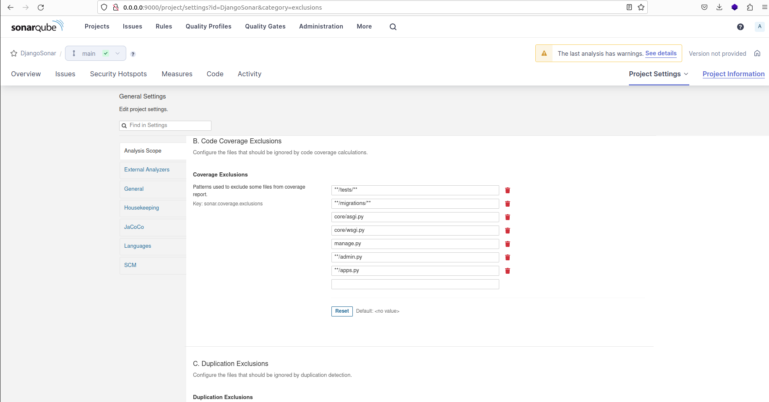Reload the page in browser
Image resolution: width=769 pixels, height=402 pixels.
click(x=41, y=8)
